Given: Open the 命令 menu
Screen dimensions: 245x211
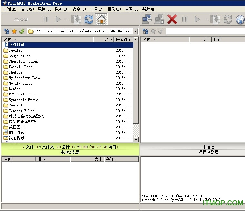Looking at the screenshot, I should tap(79, 9).
